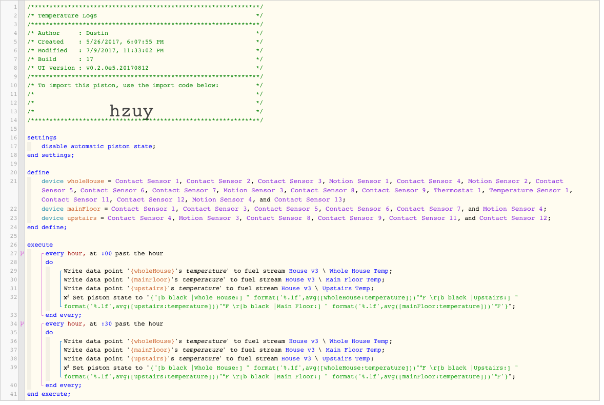The width and height of the screenshot is (604, 405).
Task: Click line number 19 in the gutter
Action: 13,164
